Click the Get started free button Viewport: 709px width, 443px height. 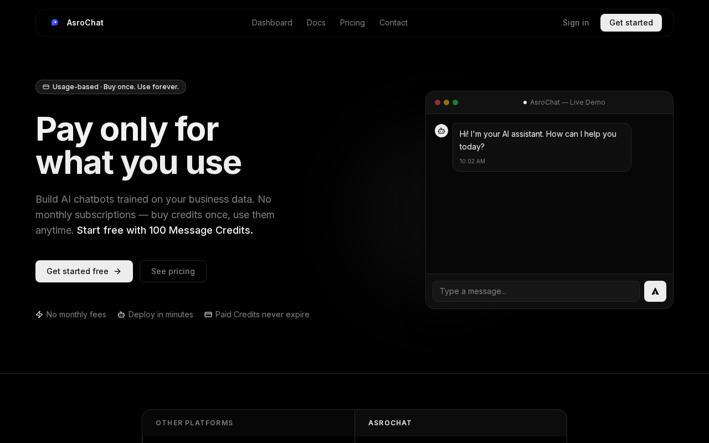click(84, 271)
